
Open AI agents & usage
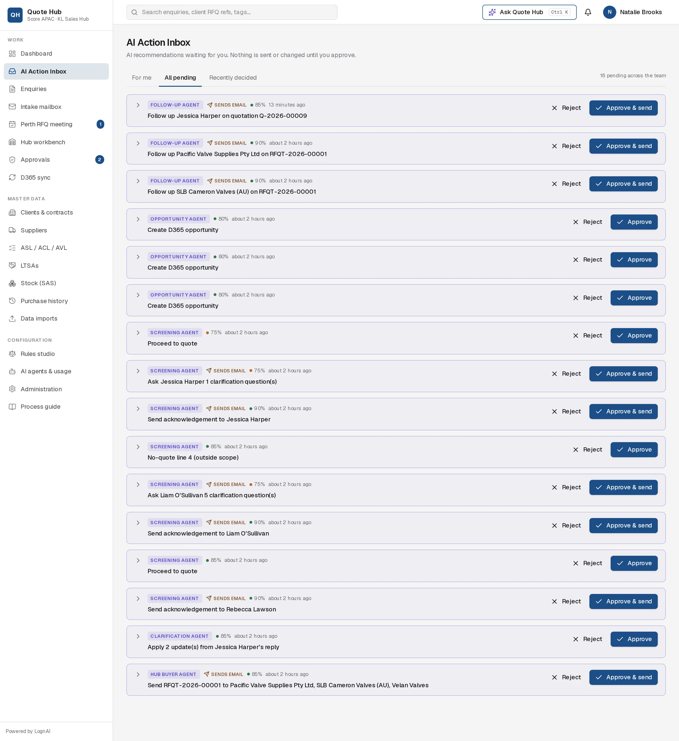click(x=56, y=371)
